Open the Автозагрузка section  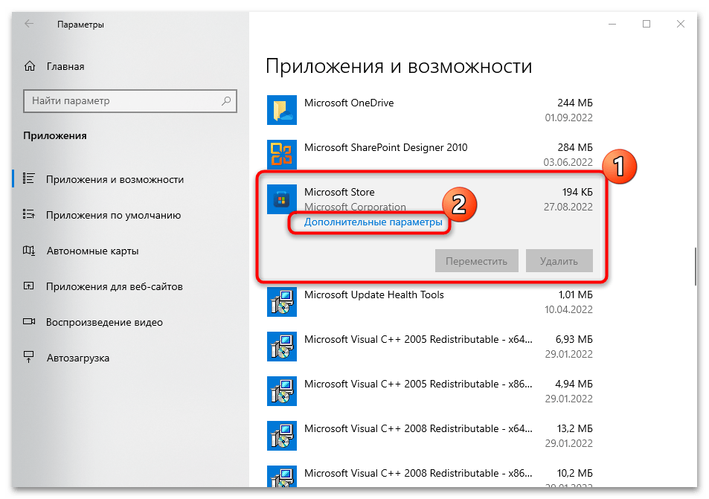click(x=78, y=358)
